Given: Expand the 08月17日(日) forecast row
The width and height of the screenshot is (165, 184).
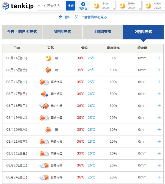Looking at the screenshot, I should 159,94.
